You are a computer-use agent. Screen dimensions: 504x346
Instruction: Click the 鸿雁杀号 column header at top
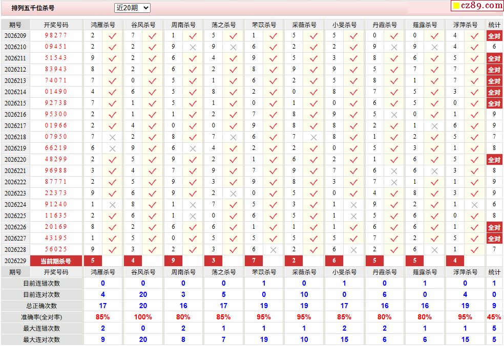point(103,25)
